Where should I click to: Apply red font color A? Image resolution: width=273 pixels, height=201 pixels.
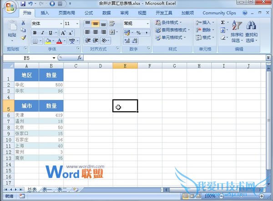[x=60, y=41]
